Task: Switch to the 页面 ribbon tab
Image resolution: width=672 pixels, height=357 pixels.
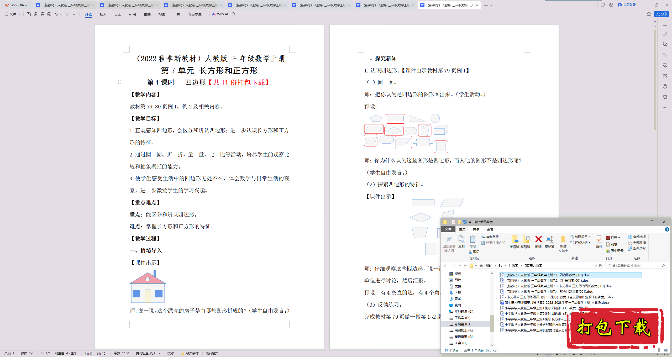Action: tap(118, 14)
